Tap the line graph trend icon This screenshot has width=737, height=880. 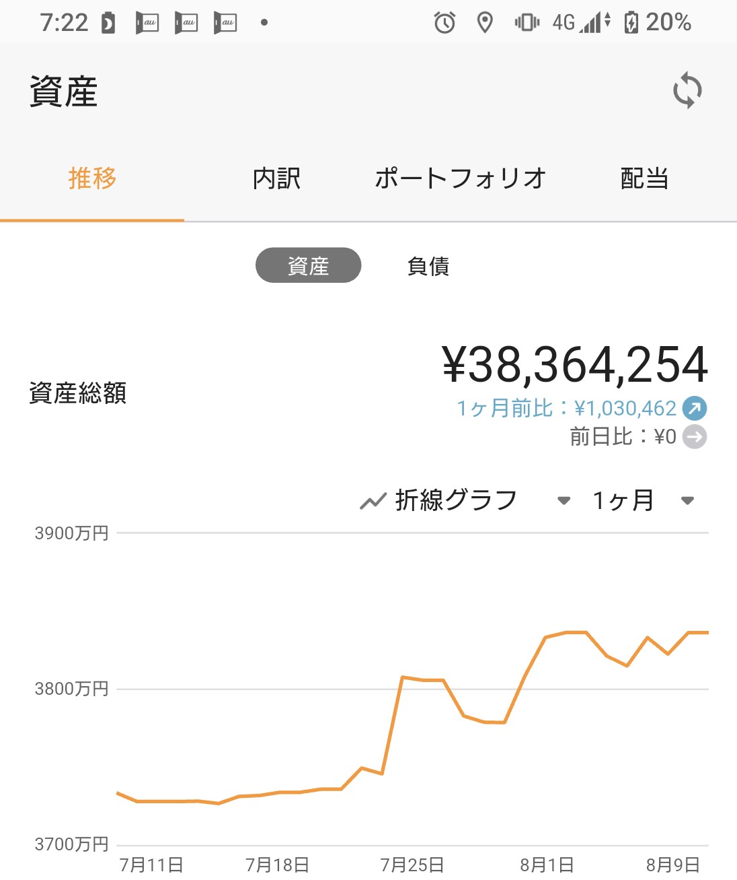tap(373, 501)
